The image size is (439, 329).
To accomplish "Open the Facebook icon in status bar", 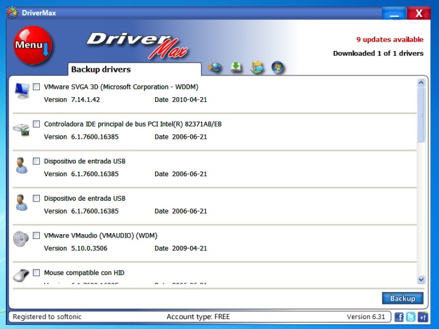I will [399, 317].
